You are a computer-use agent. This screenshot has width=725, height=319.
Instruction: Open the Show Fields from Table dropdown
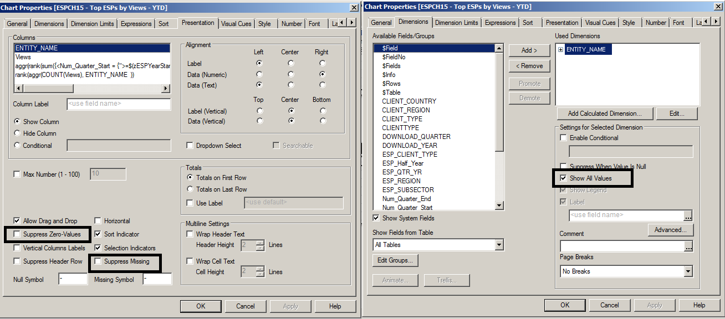point(499,245)
